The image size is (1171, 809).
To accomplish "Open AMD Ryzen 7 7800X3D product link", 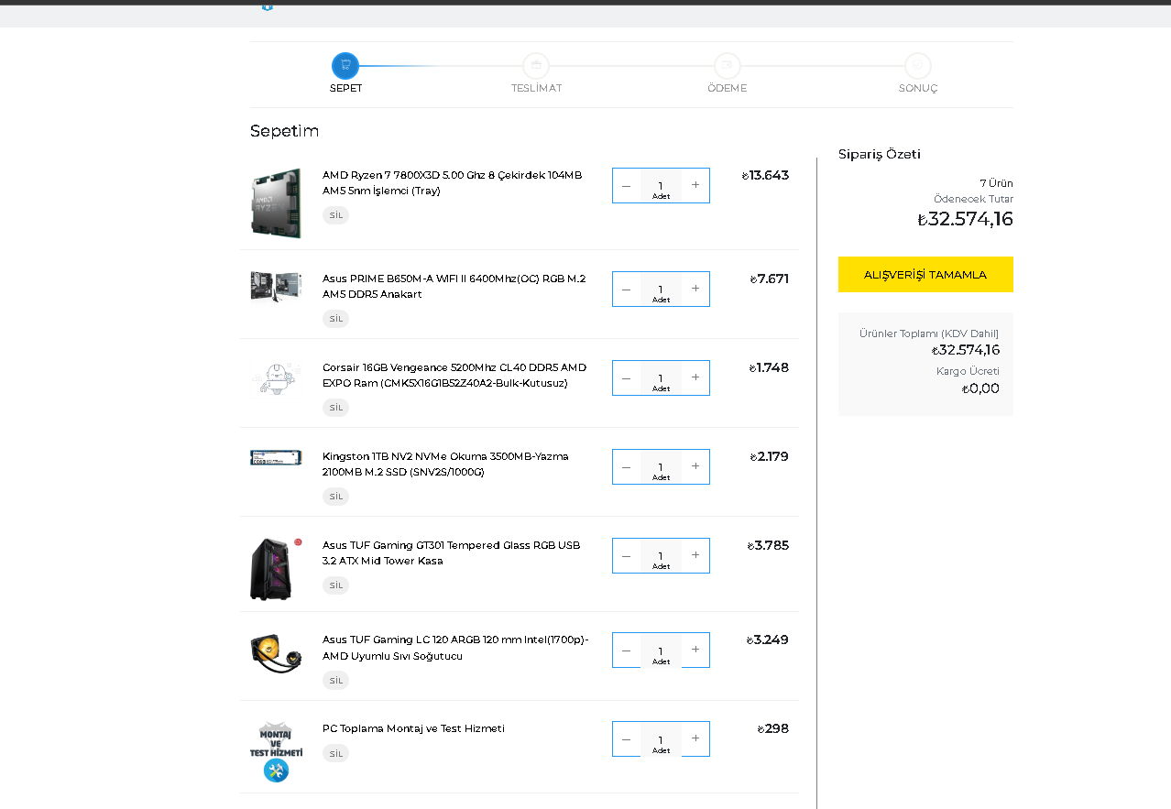I will click(453, 182).
